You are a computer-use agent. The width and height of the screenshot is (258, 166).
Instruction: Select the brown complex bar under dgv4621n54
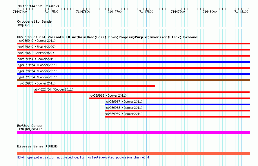pyautogui.click(x=133, y=80)
